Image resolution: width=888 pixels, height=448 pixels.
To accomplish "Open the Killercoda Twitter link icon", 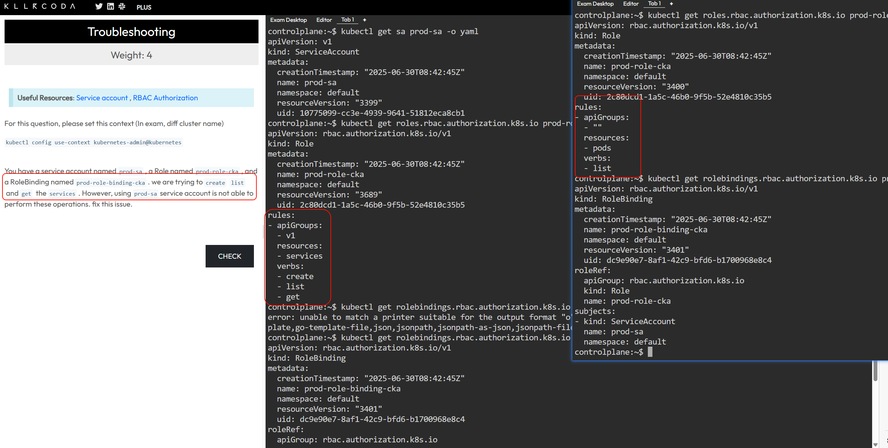I will [99, 7].
